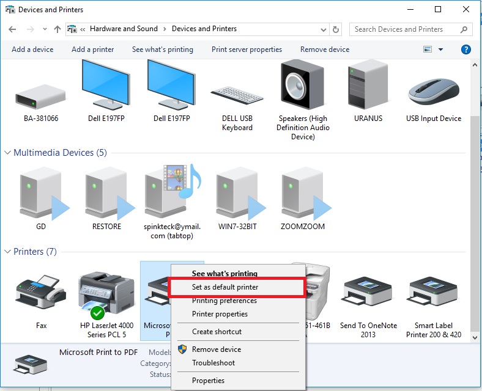The width and height of the screenshot is (482, 391).
Task: Choose Troubleshoot in context menu
Action: coord(213,363)
